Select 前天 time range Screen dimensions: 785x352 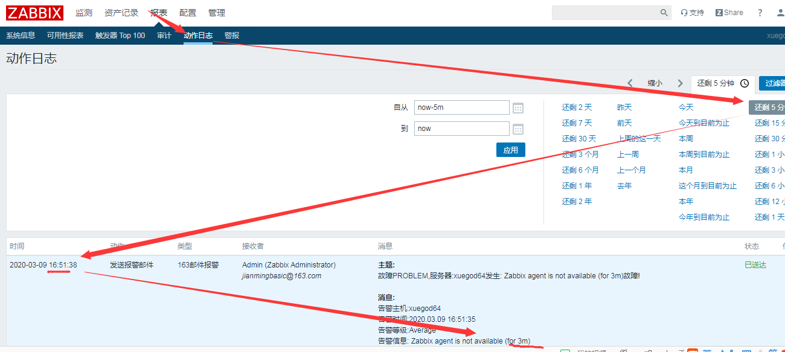[x=624, y=123]
